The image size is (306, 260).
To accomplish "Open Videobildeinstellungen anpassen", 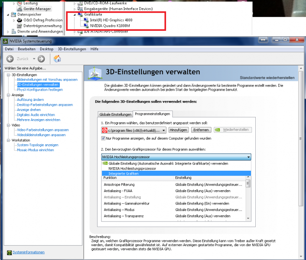I will pos(41,135).
